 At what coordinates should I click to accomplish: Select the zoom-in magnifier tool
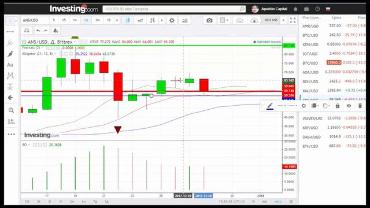click(11, 110)
